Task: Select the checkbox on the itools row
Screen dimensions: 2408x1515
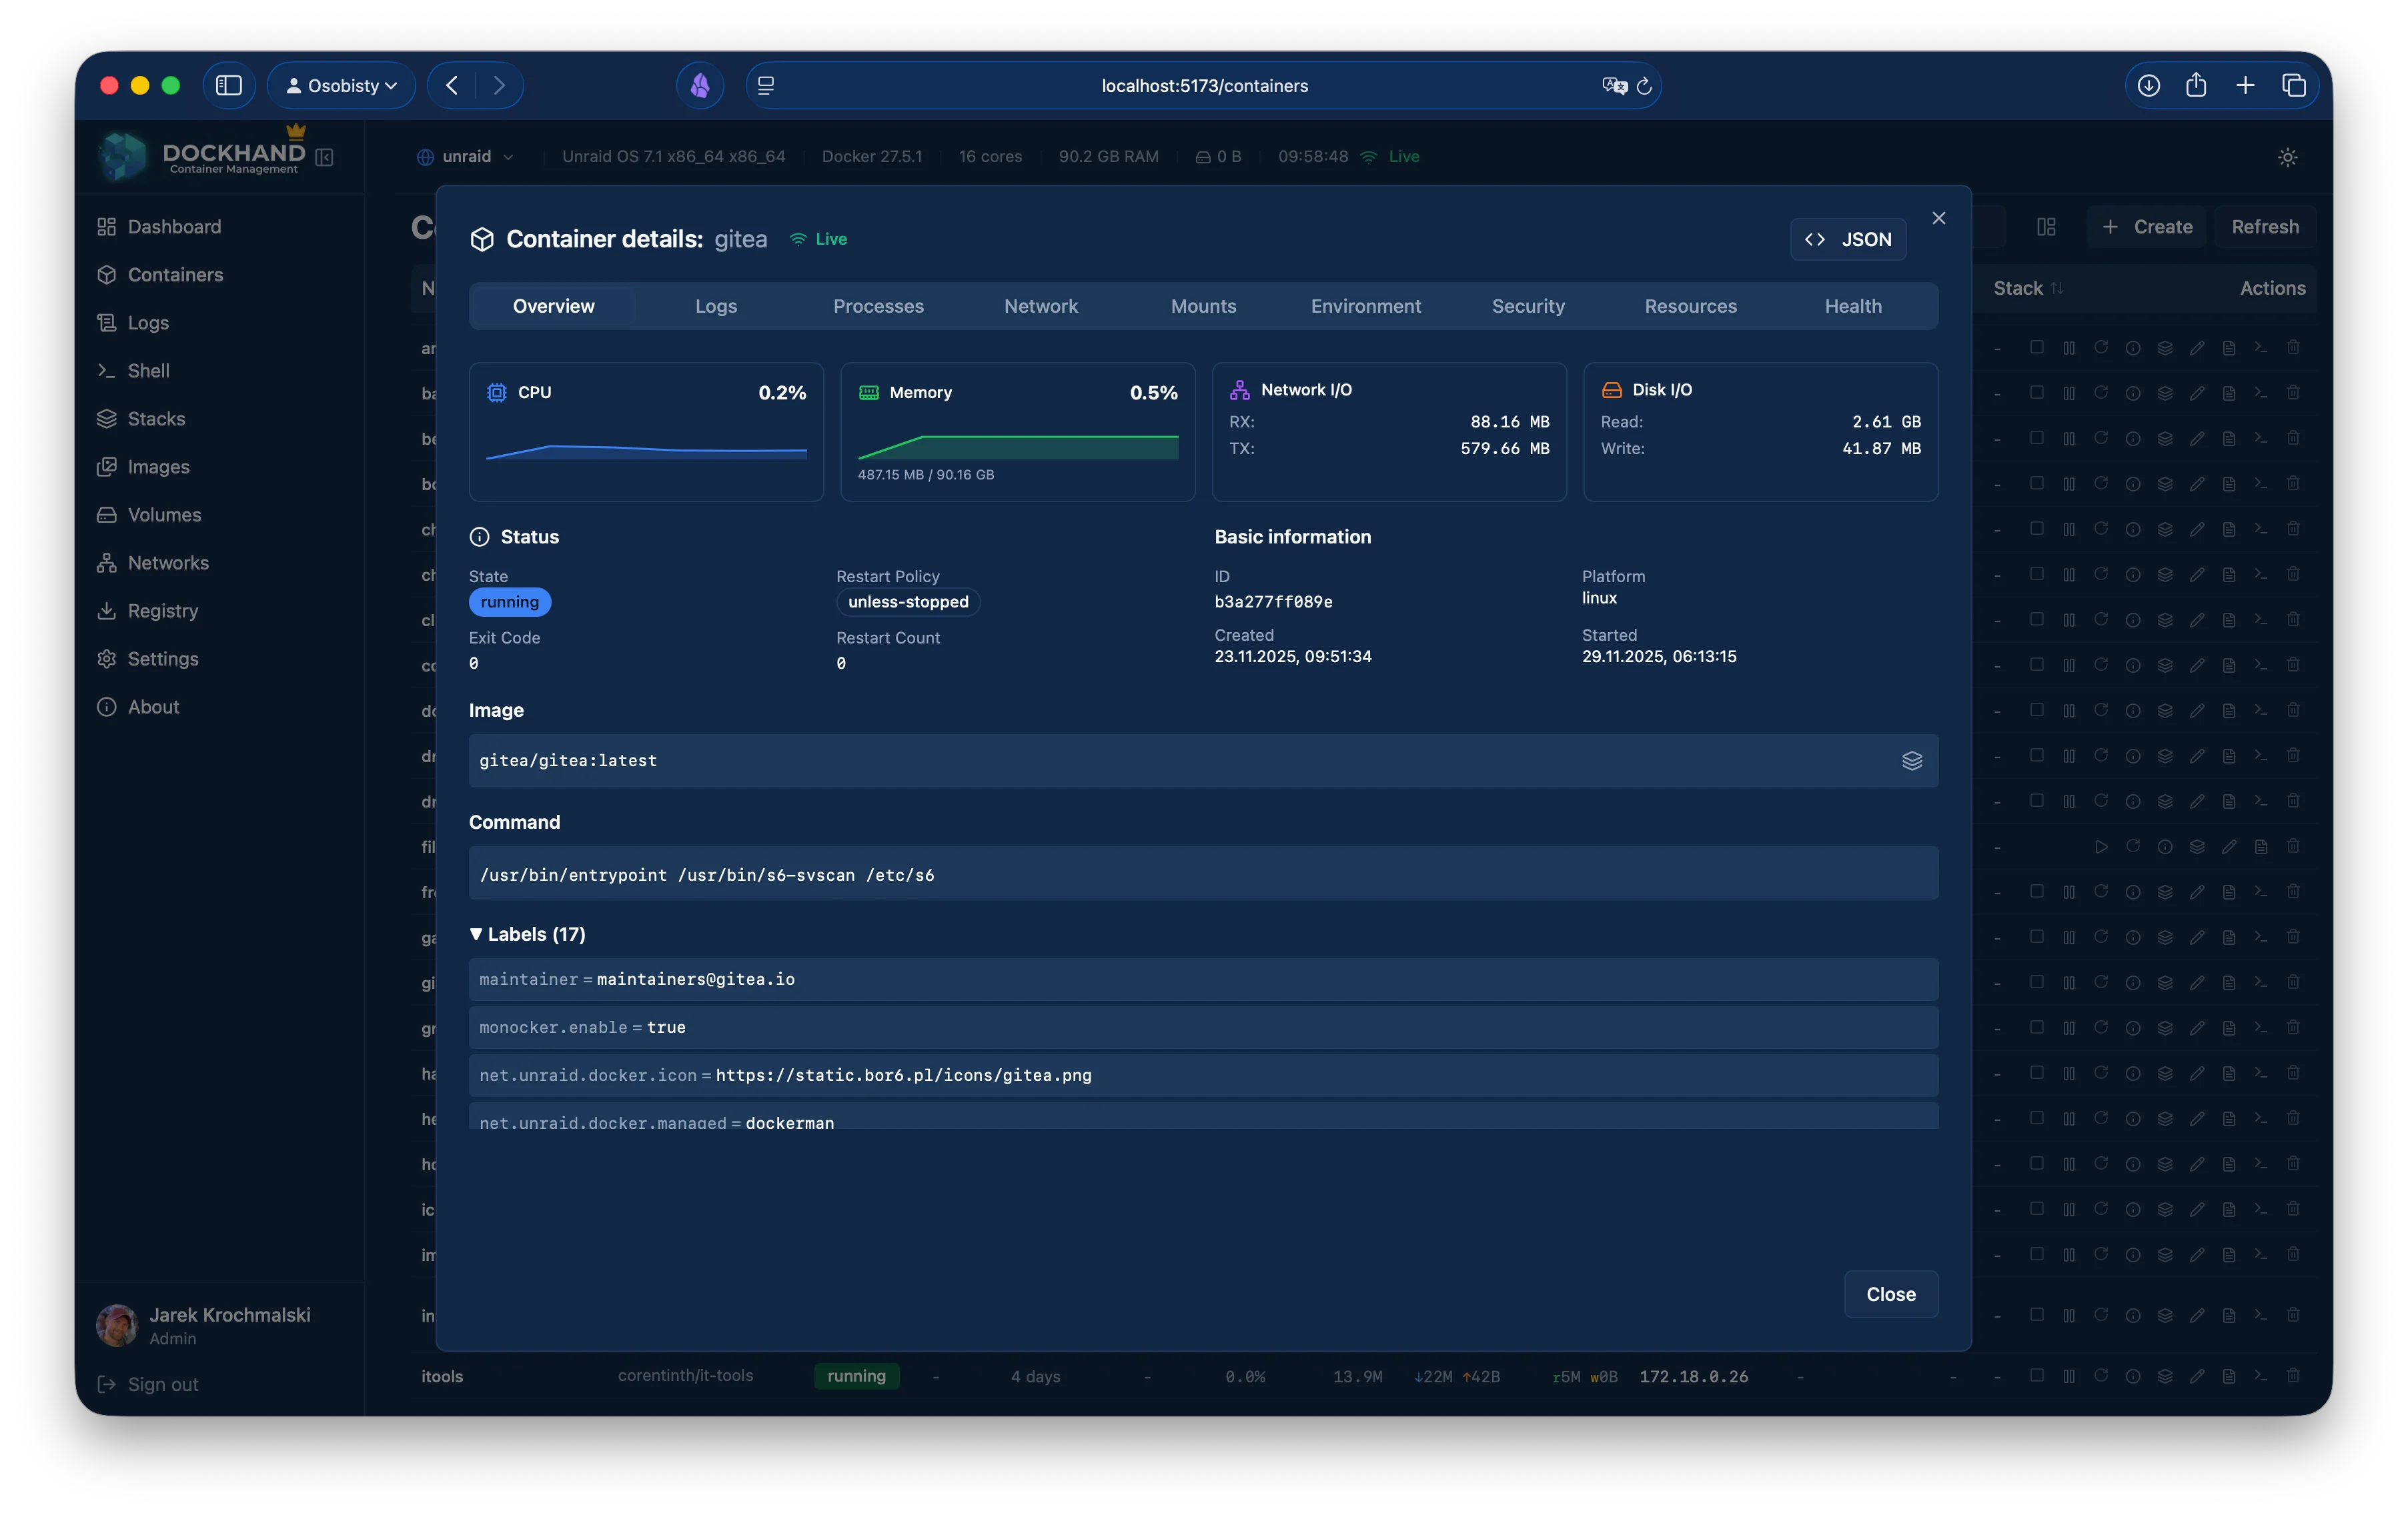Action: 2038,1376
